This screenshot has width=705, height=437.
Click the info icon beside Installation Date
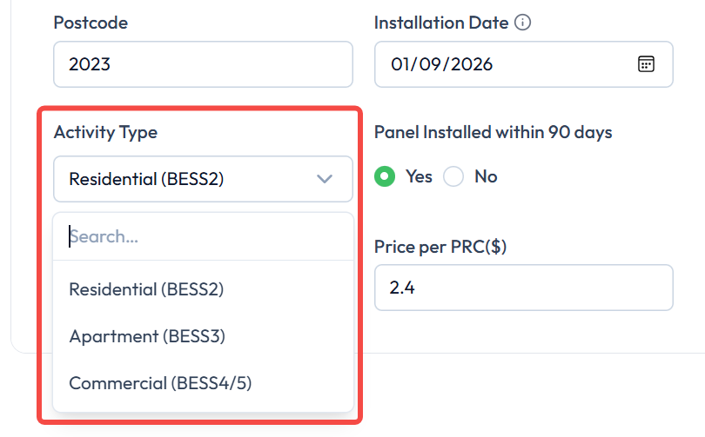coord(522,23)
